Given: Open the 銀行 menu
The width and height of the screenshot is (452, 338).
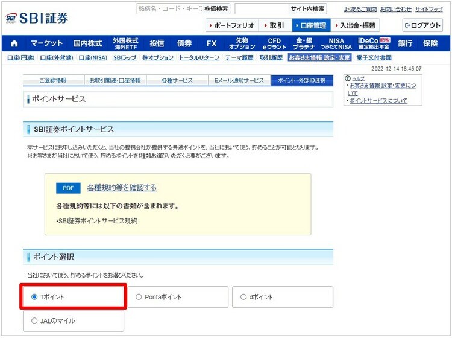Looking at the screenshot, I should tap(405, 43).
